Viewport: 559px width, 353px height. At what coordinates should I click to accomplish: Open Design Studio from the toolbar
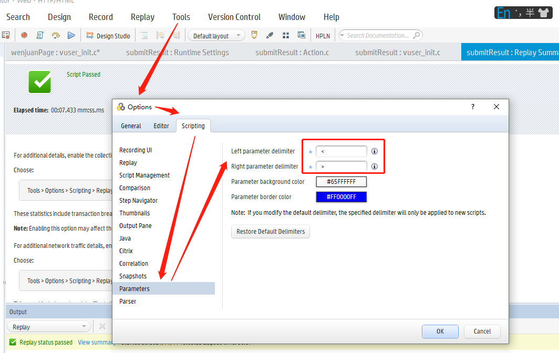click(108, 35)
